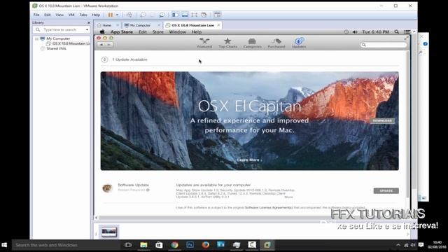Open Purchased in App Store toolbar

[276, 43]
